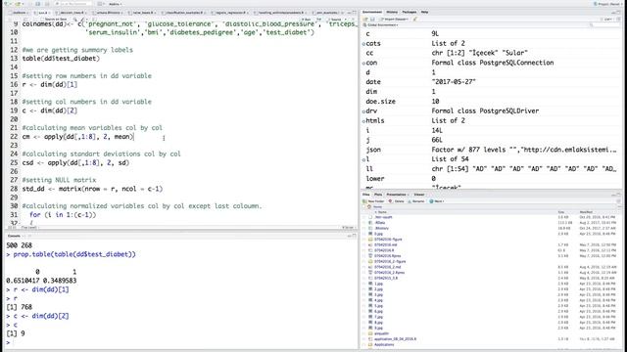Sort files by Size column

561,212
